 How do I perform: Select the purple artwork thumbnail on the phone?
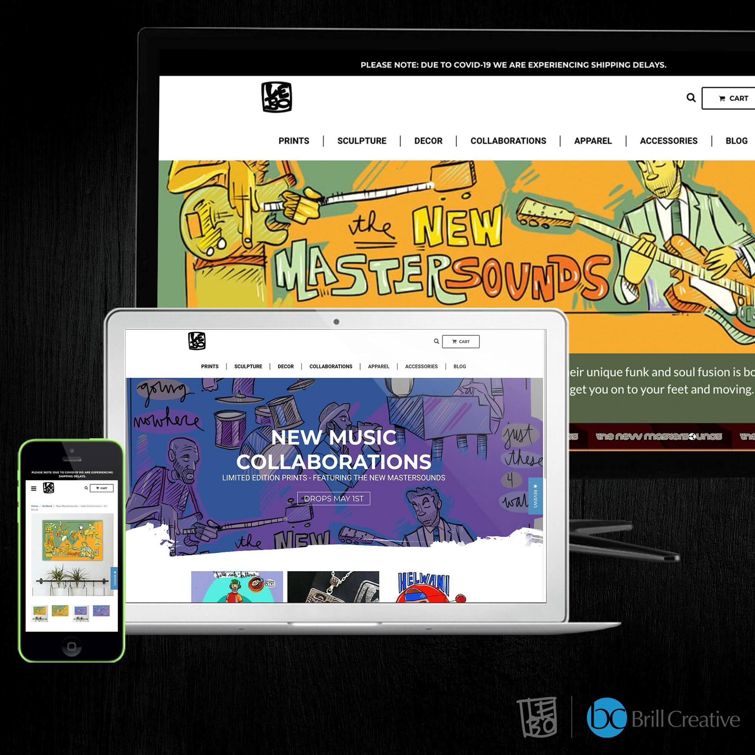[x=101, y=611]
